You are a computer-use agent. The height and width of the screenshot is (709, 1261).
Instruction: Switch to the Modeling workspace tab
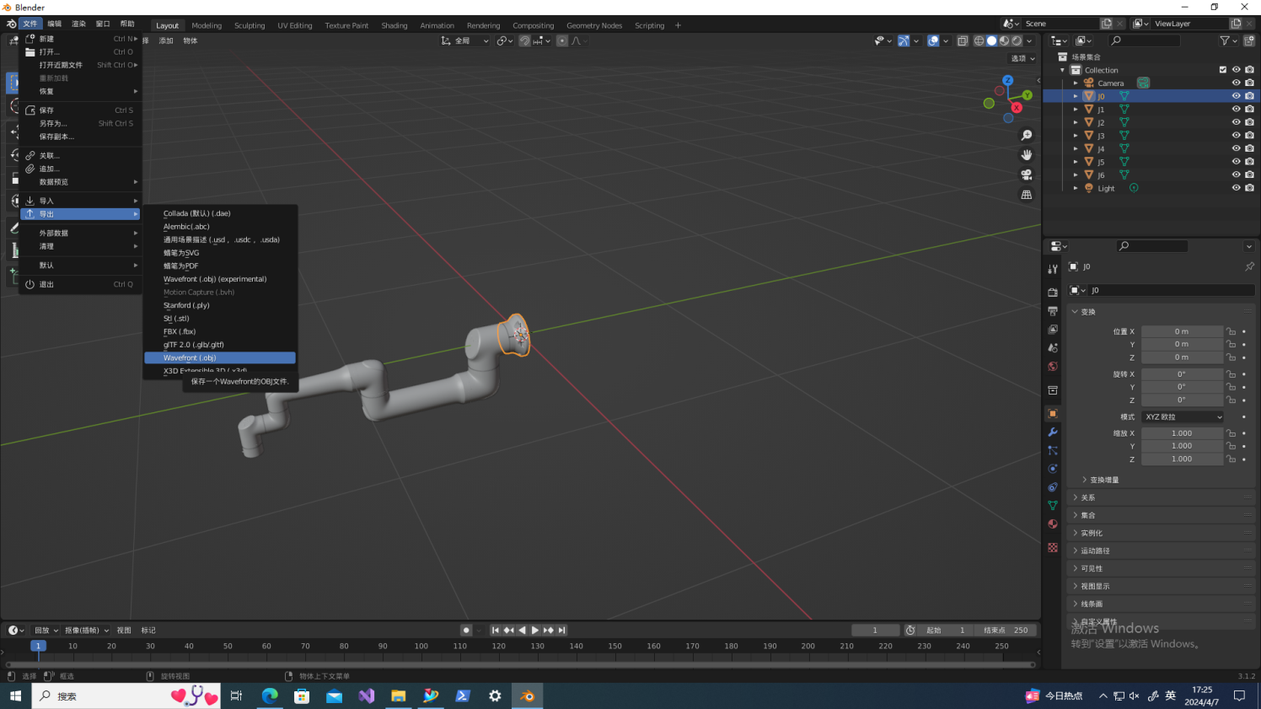(x=207, y=25)
